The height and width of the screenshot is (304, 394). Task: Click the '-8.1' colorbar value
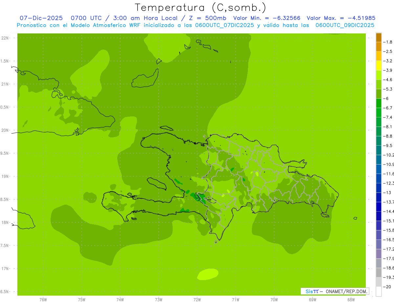pos(388,127)
